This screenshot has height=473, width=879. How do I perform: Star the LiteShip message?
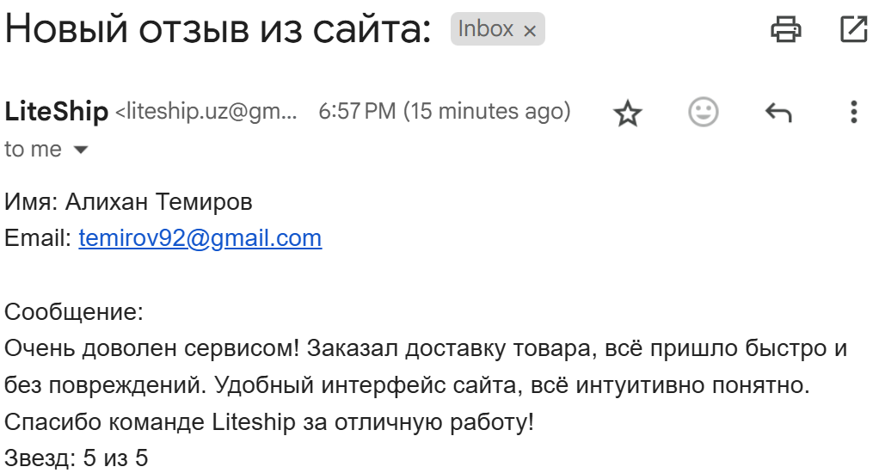(x=627, y=114)
